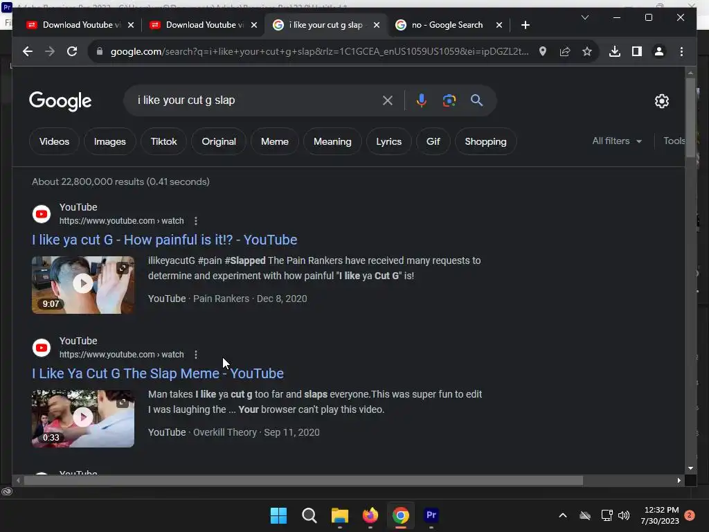Click the horizontal scrollbar thumb

click(303, 481)
